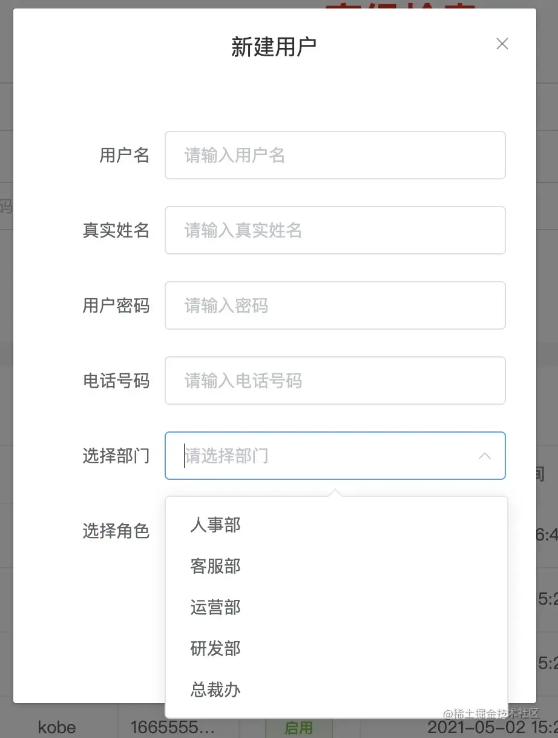This screenshot has width=558, height=738.
Task: Click the kobe username cell in the table
Action: [x=57, y=727]
